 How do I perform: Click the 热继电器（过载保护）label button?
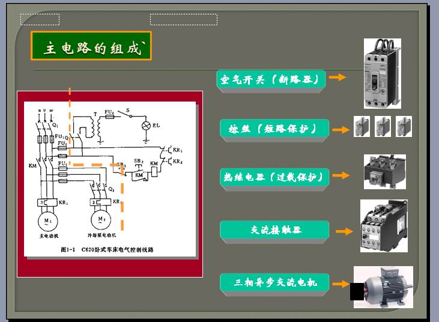(275, 177)
